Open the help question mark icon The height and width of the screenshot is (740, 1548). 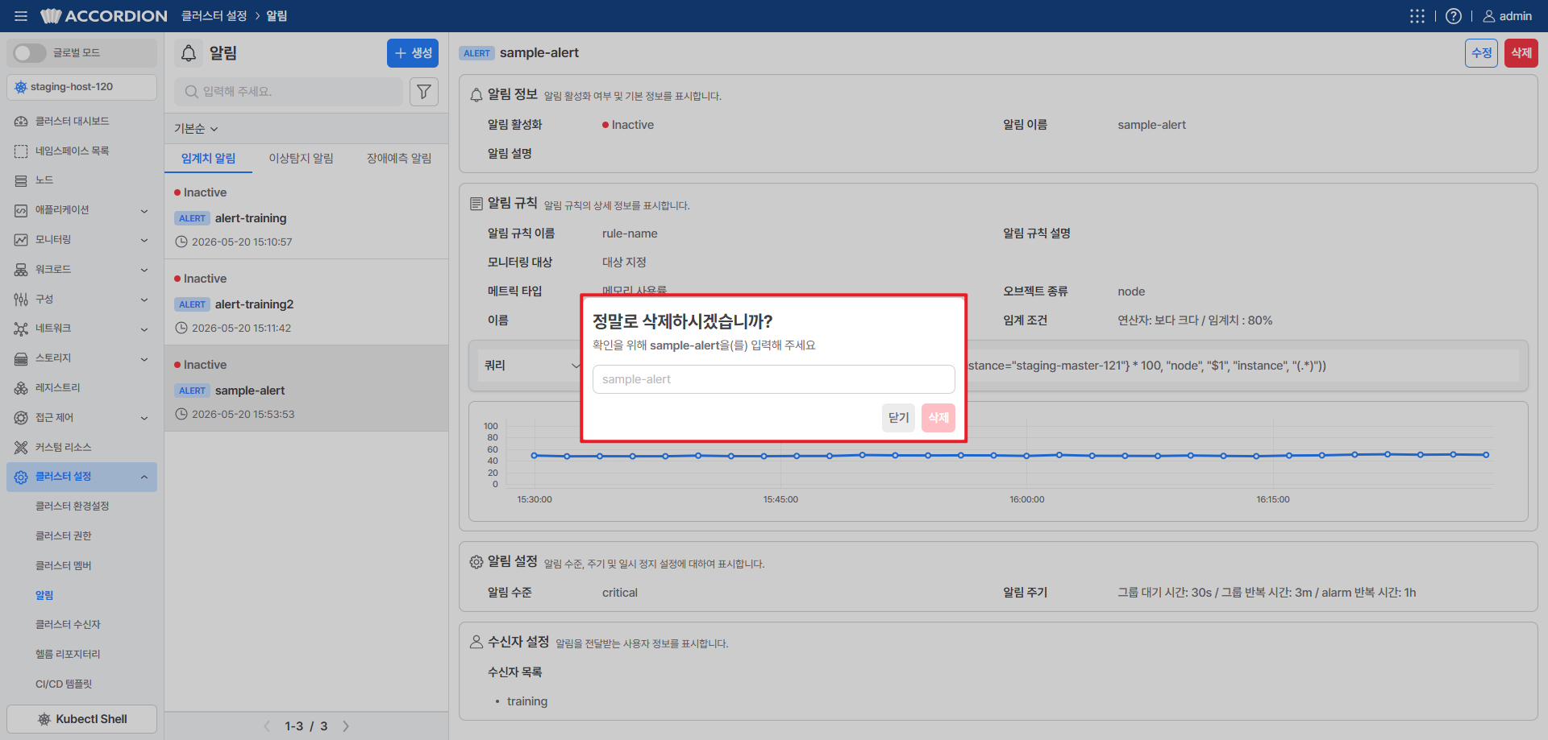[1454, 16]
